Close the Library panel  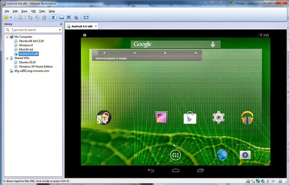click(61, 24)
